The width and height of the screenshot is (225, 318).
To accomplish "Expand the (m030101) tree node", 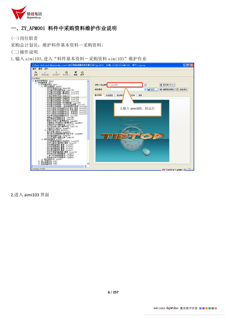I will (x=45, y=130).
